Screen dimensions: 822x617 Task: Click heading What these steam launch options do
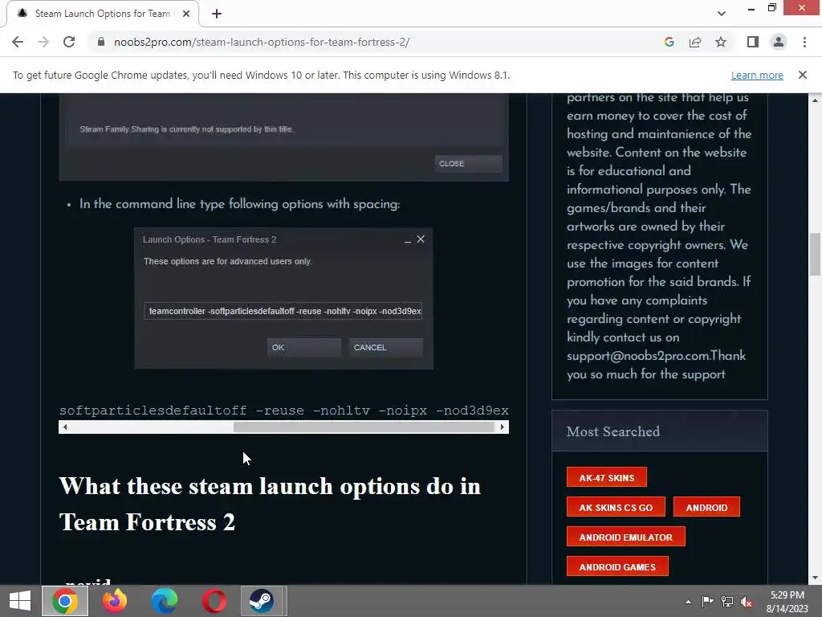270,504
